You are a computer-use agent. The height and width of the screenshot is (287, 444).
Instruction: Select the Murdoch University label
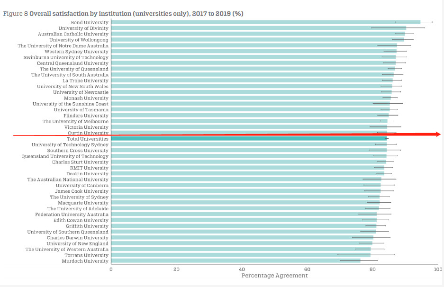click(85, 261)
